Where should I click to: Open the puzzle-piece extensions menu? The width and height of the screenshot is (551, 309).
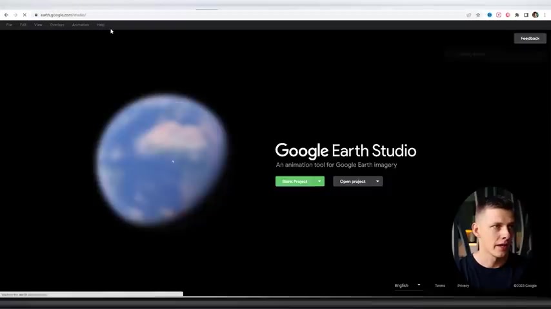[517, 15]
